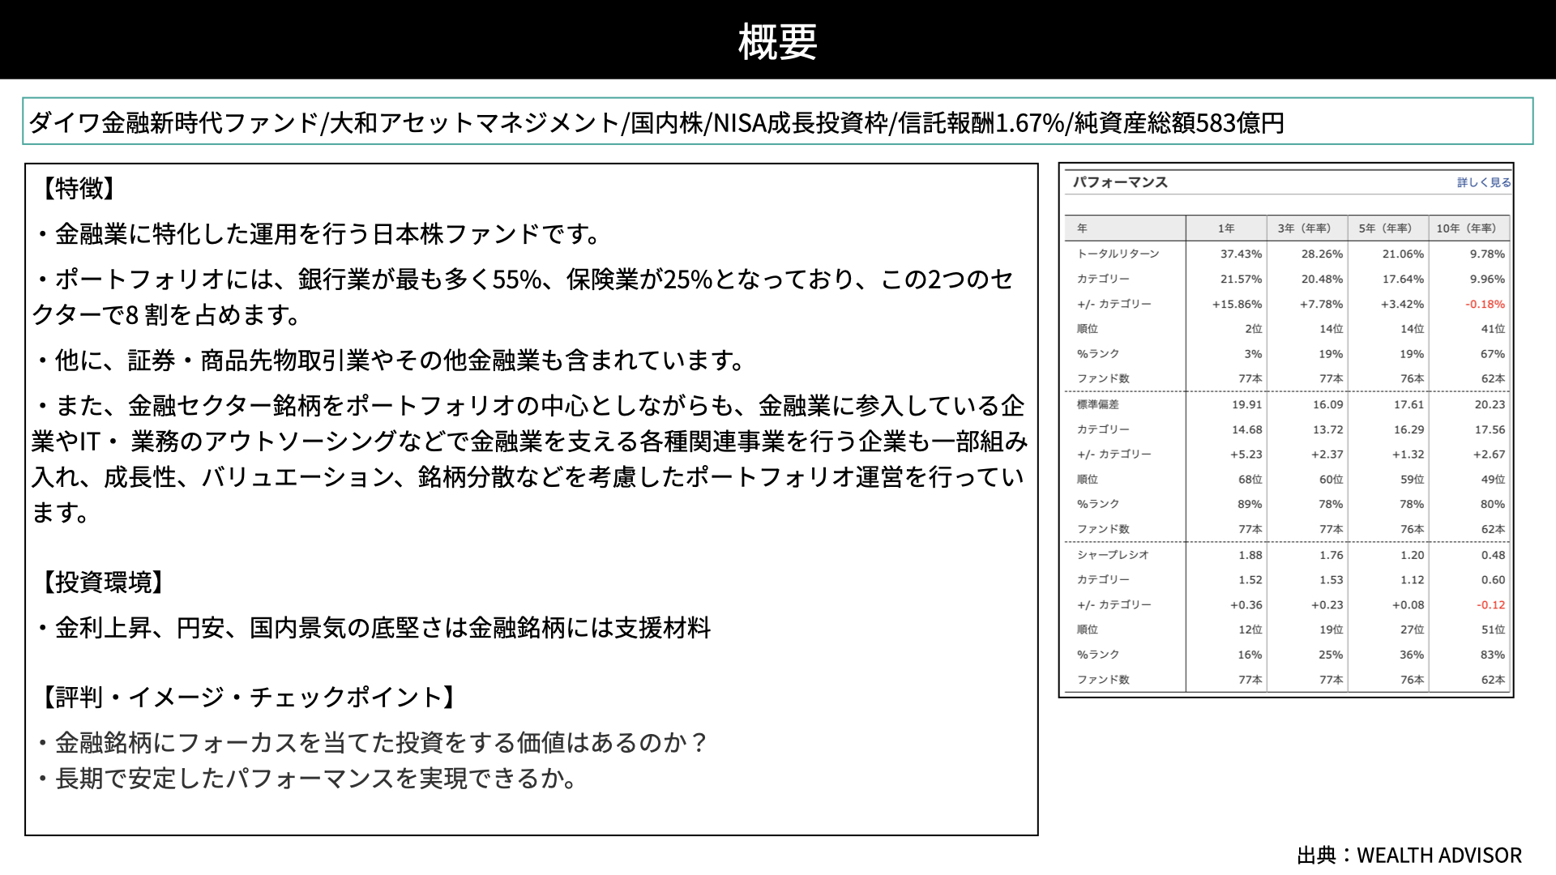
Task: Click the percent rank cell 89%
Action: point(1250,504)
